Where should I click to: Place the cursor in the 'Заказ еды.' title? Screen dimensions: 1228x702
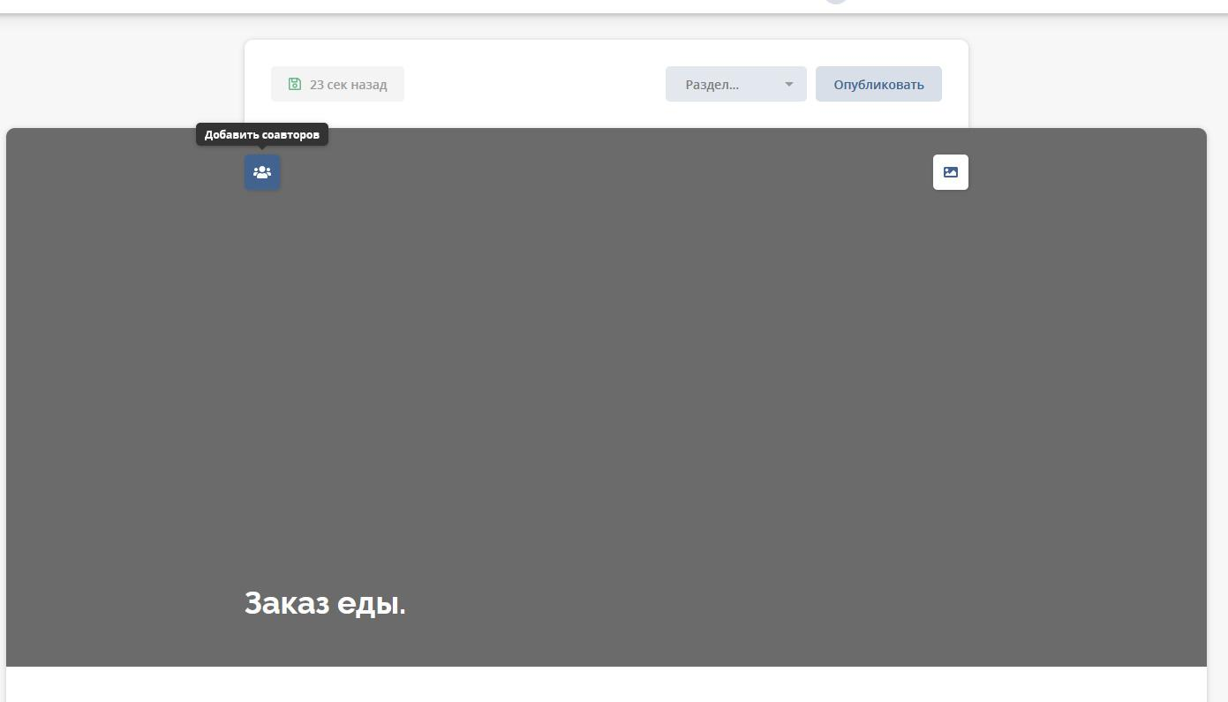[x=325, y=604]
